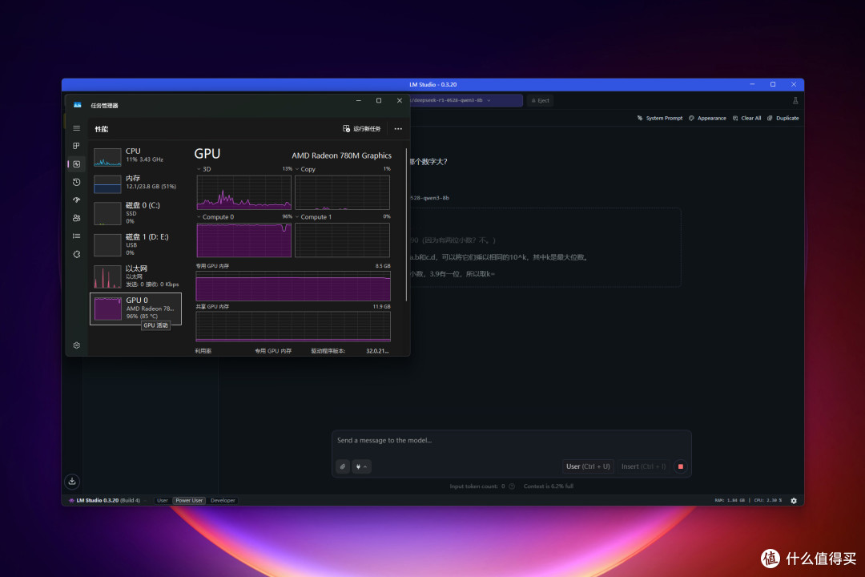
Task: Open LM Studio settings gear in status bar
Action: 794,501
